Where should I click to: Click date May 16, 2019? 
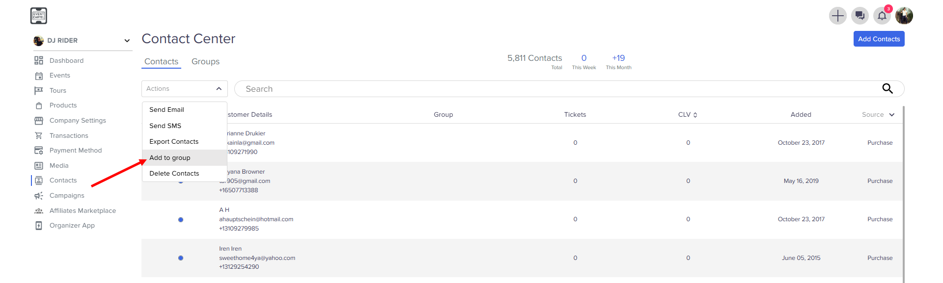[x=801, y=181]
